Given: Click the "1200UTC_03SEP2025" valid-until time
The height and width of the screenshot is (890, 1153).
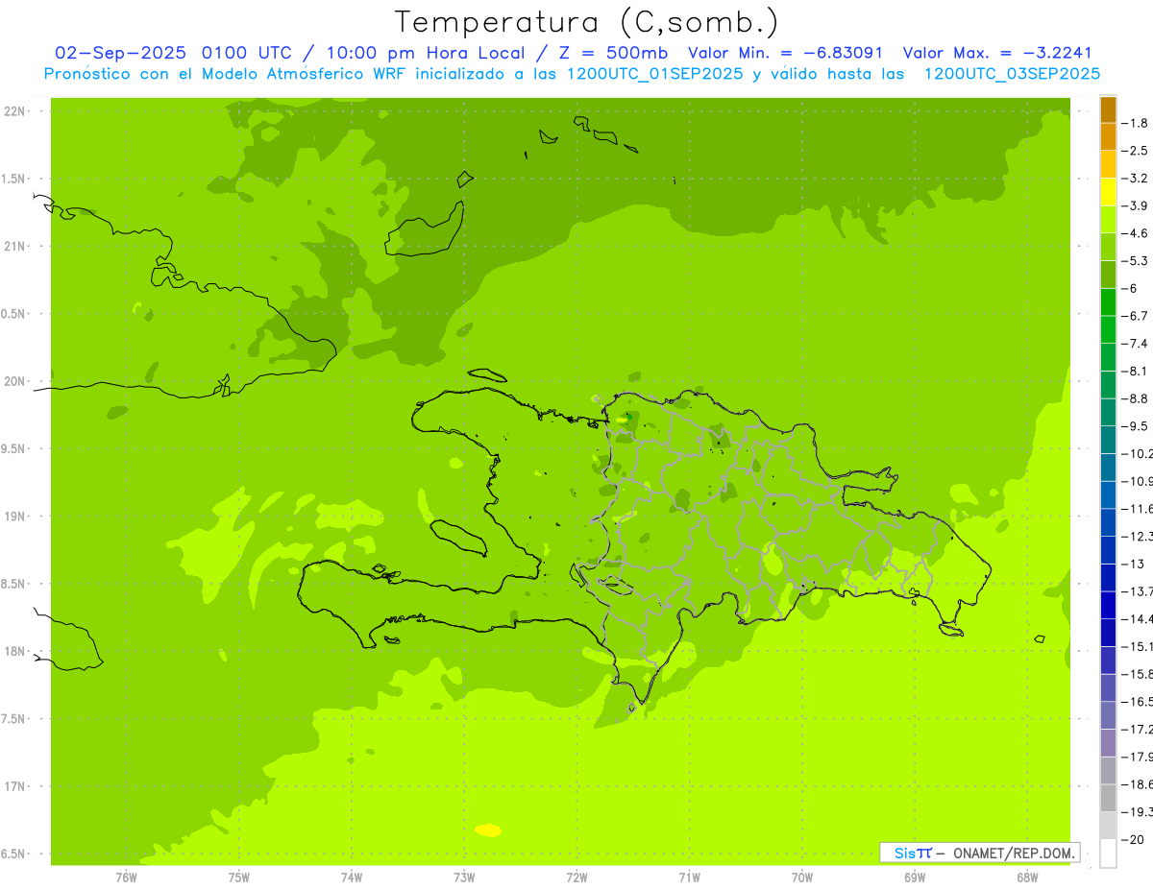Looking at the screenshot, I should click(x=1012, y=74).
